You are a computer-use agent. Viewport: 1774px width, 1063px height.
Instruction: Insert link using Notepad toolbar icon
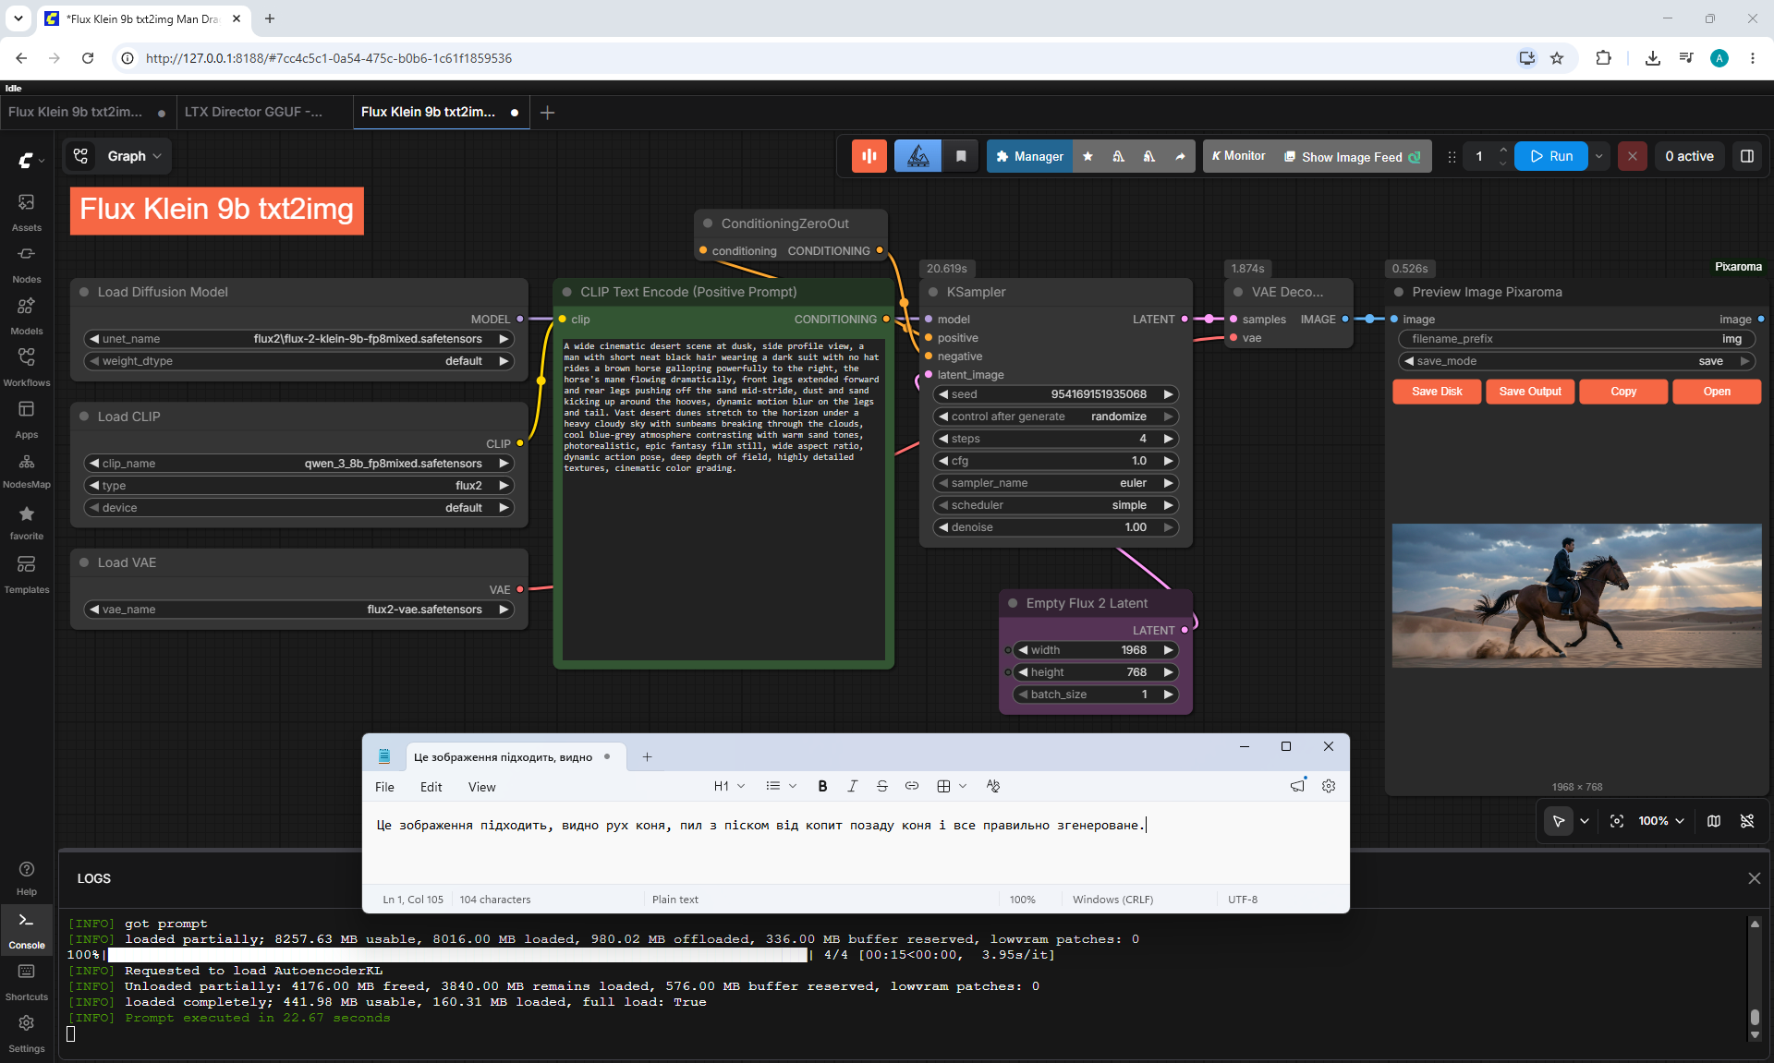911,786
